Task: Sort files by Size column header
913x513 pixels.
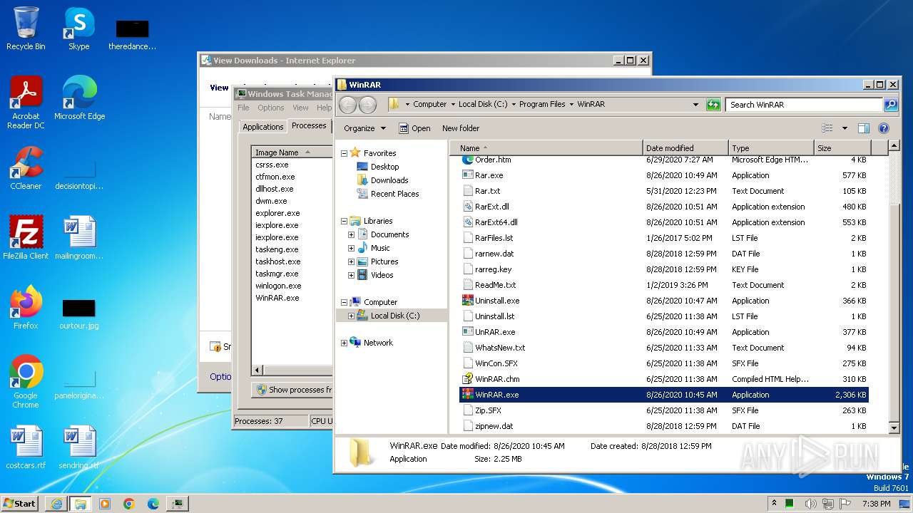Action: 842,148
